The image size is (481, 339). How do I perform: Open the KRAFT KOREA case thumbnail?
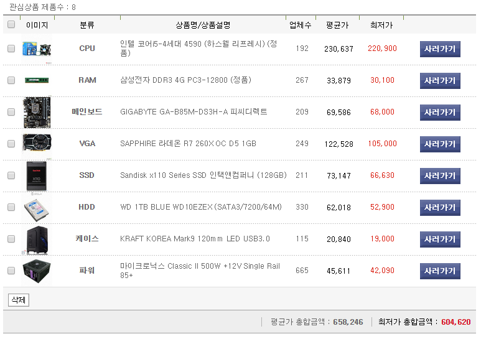(37, 240)
